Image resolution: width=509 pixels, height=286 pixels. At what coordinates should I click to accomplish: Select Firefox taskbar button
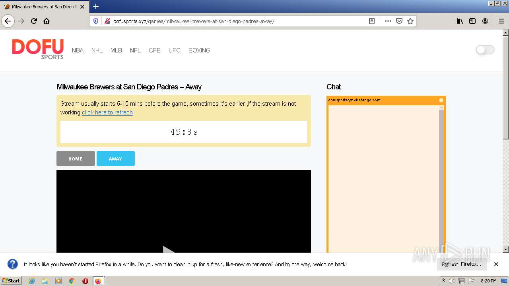click(98, 281)
